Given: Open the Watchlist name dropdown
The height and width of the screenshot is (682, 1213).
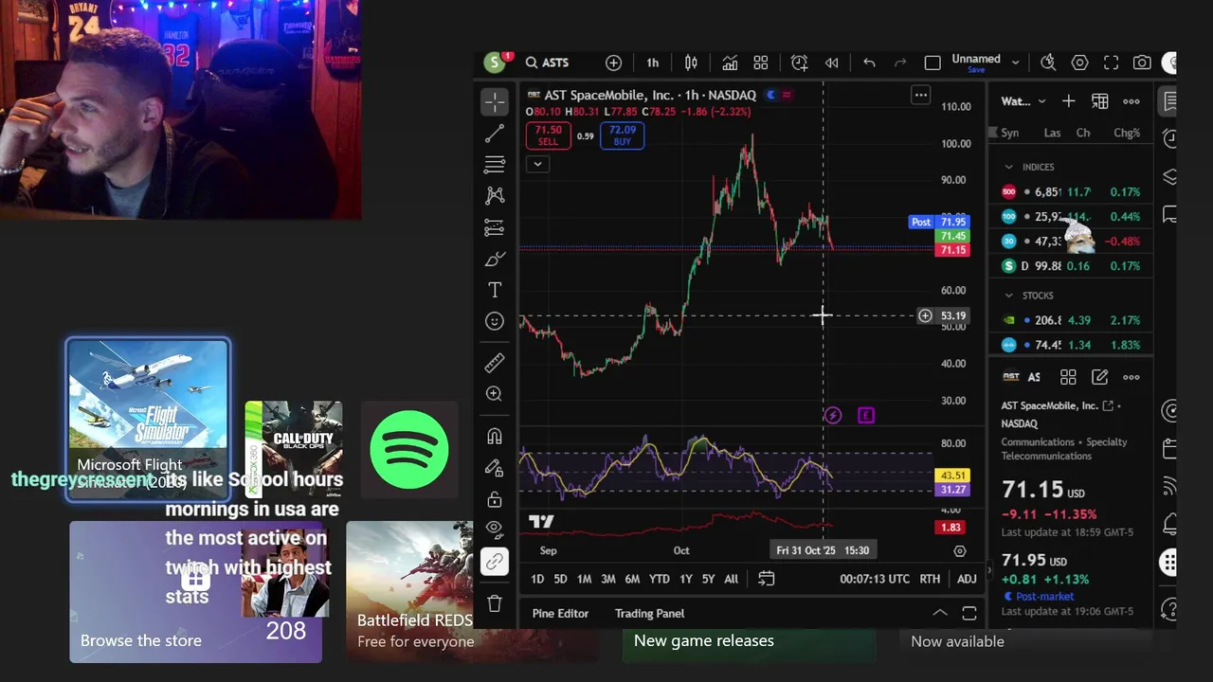Looking at the screenshot, I should pyautogui.click(x=1023, y=101).
